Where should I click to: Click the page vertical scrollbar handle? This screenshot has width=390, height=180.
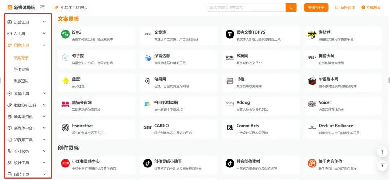tap(389, 80)
